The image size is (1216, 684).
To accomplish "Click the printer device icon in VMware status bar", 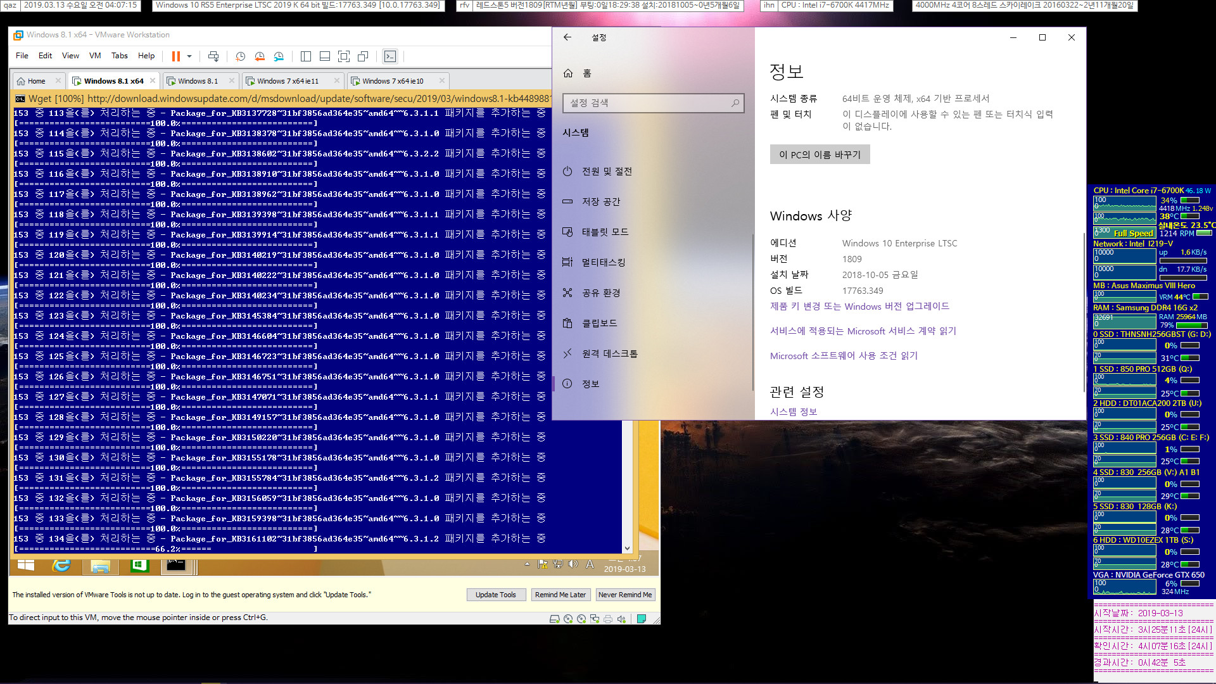I will point(608,619).
